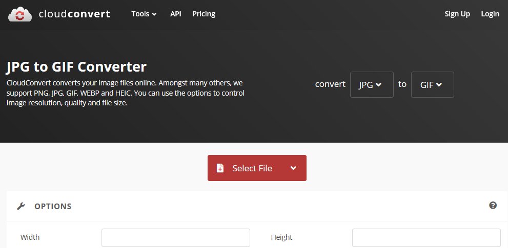Click the file-plus icon on Select File
The image size is (508, 248).
click(220, 168)
